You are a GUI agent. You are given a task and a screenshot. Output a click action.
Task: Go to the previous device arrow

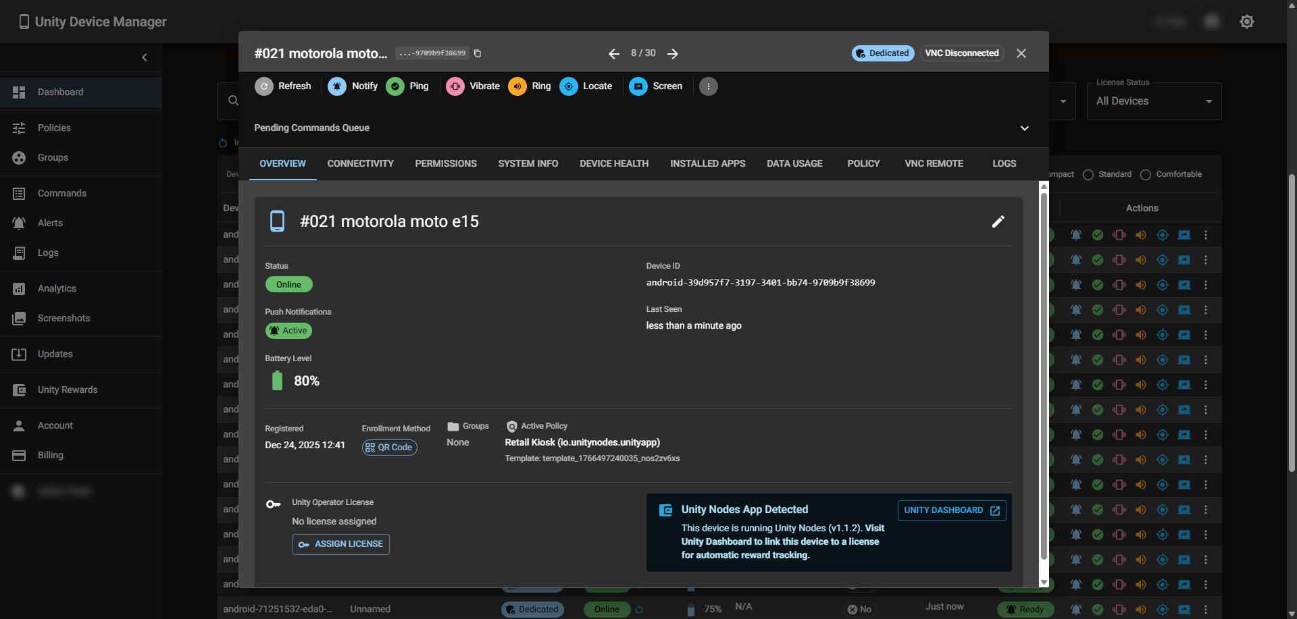click(x=614, y=54)
